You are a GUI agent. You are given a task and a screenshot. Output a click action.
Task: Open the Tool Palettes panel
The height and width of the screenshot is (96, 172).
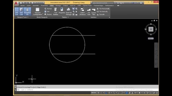coord(56,11)
